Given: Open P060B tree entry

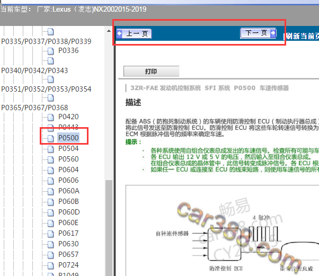Looking at the screenshot, I should click(x=68, y=201).
